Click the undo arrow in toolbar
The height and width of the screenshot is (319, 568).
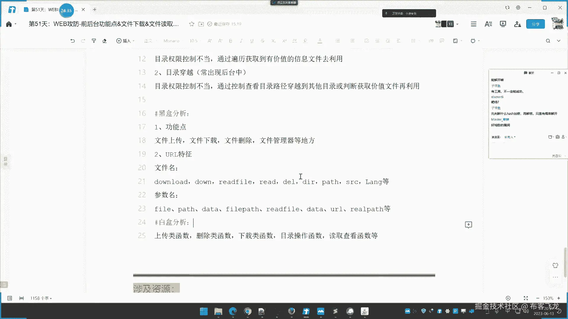coord(72,41)
